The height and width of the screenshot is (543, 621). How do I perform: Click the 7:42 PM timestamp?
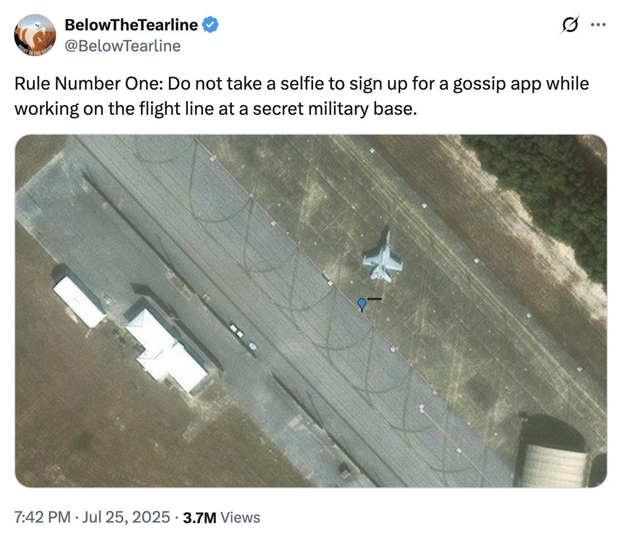pos(42,517)
